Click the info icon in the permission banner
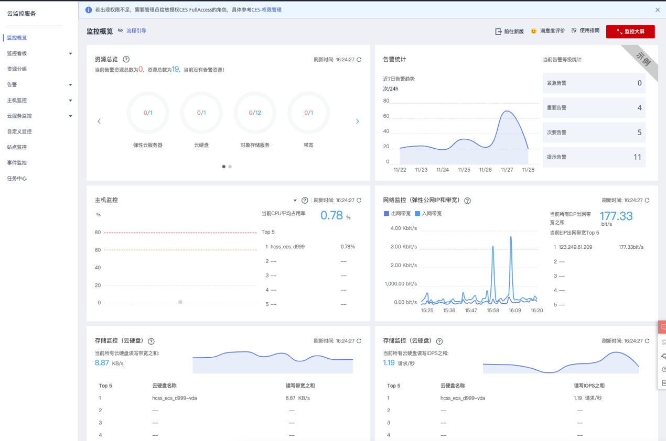 [x=88, y=10]
